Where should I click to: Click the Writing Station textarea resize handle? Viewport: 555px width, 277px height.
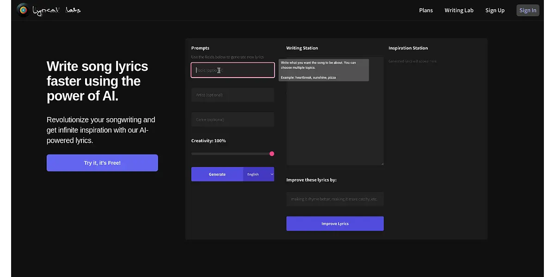382,163
